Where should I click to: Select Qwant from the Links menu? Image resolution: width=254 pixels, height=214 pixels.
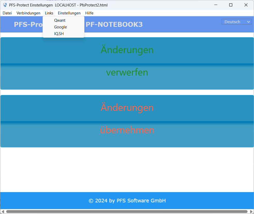pyautogui.click(x=60, y=20)
